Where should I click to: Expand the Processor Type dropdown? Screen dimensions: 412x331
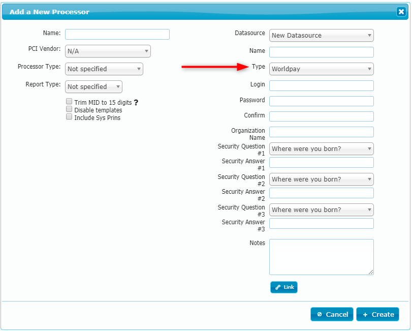(104, 69)
